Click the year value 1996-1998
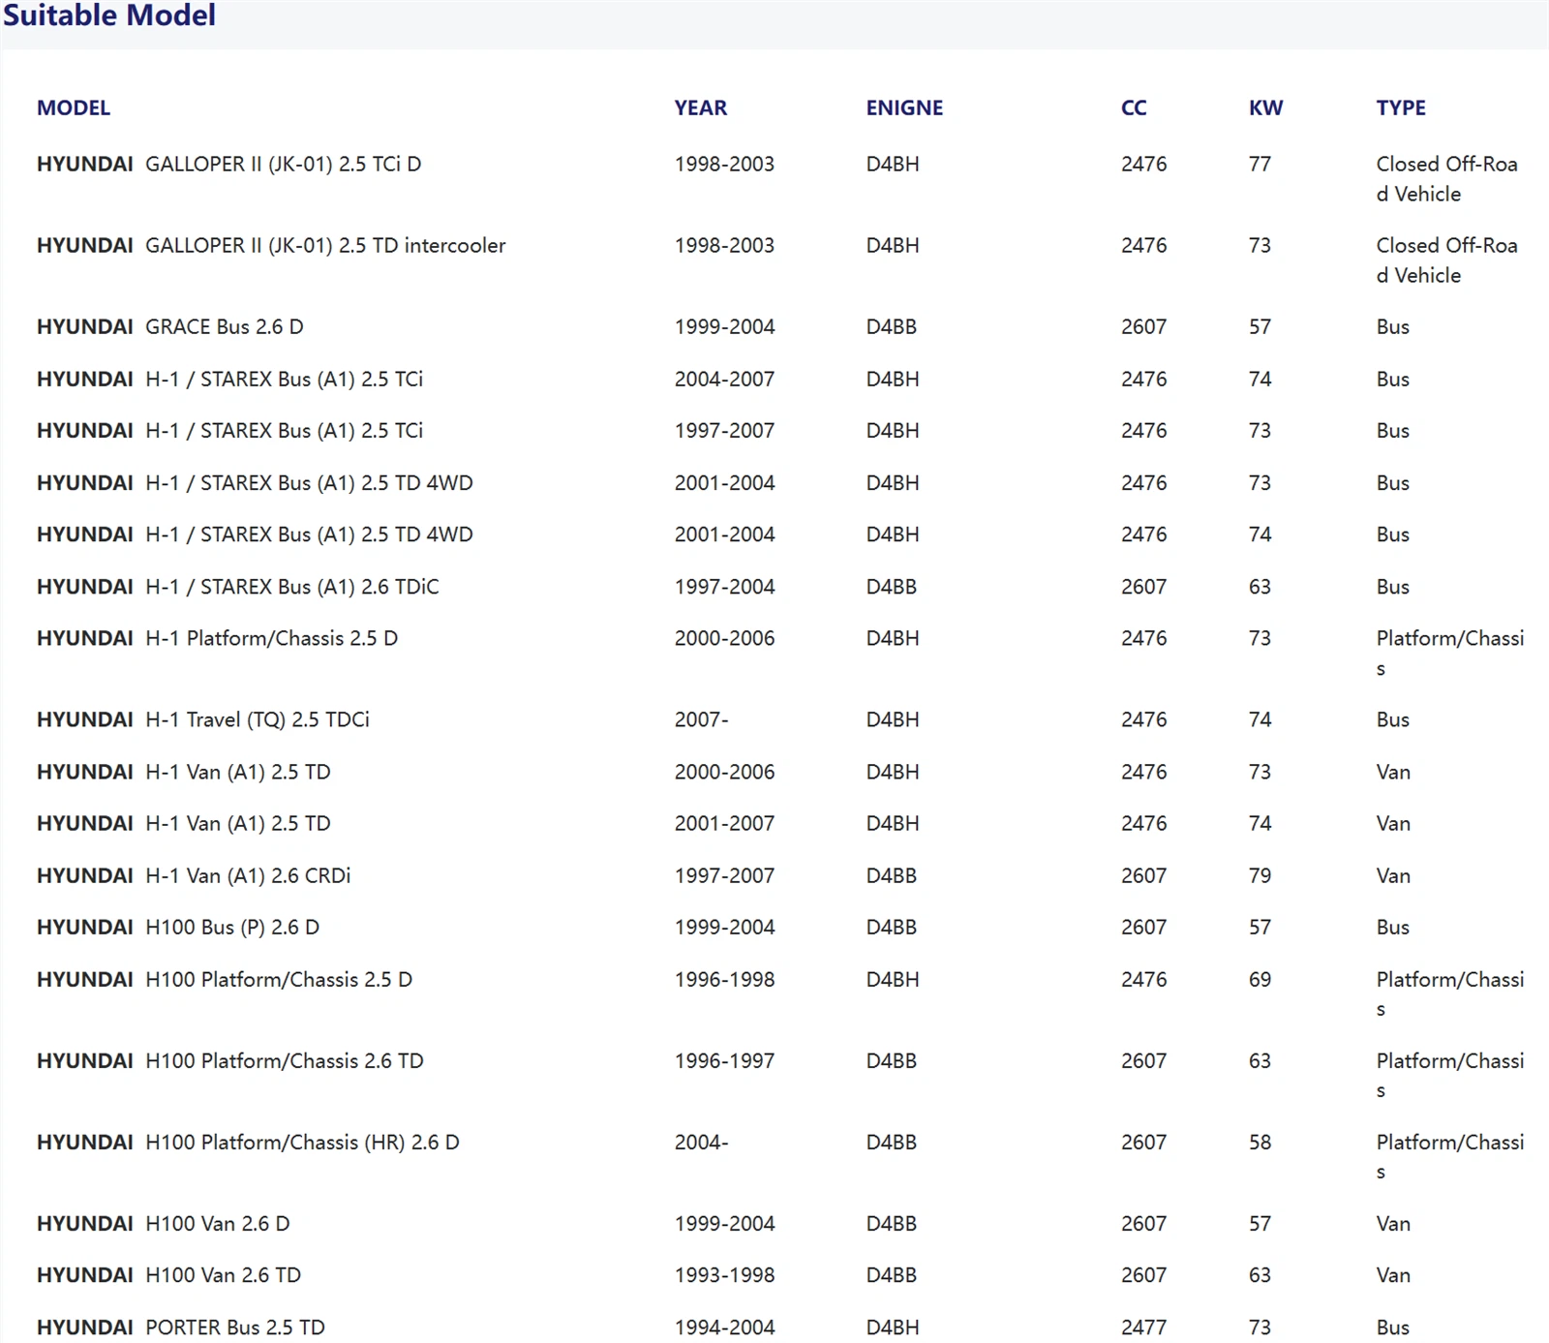Image resolution: width=1549 pixels, height=1343 pixels. [725, 980]
